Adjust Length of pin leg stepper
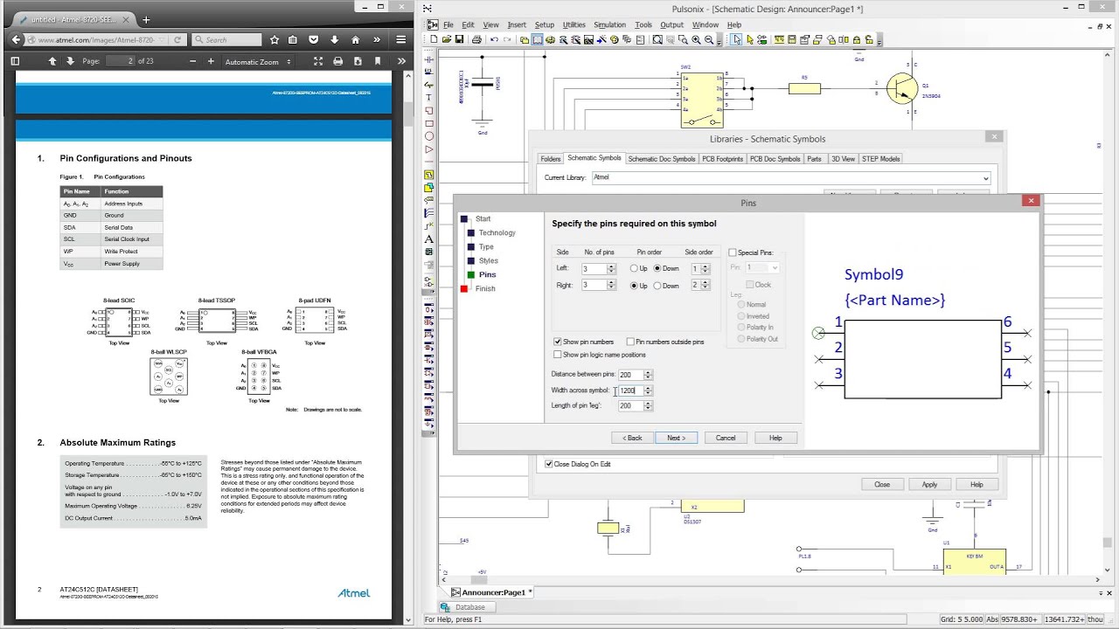 (648, 406)
